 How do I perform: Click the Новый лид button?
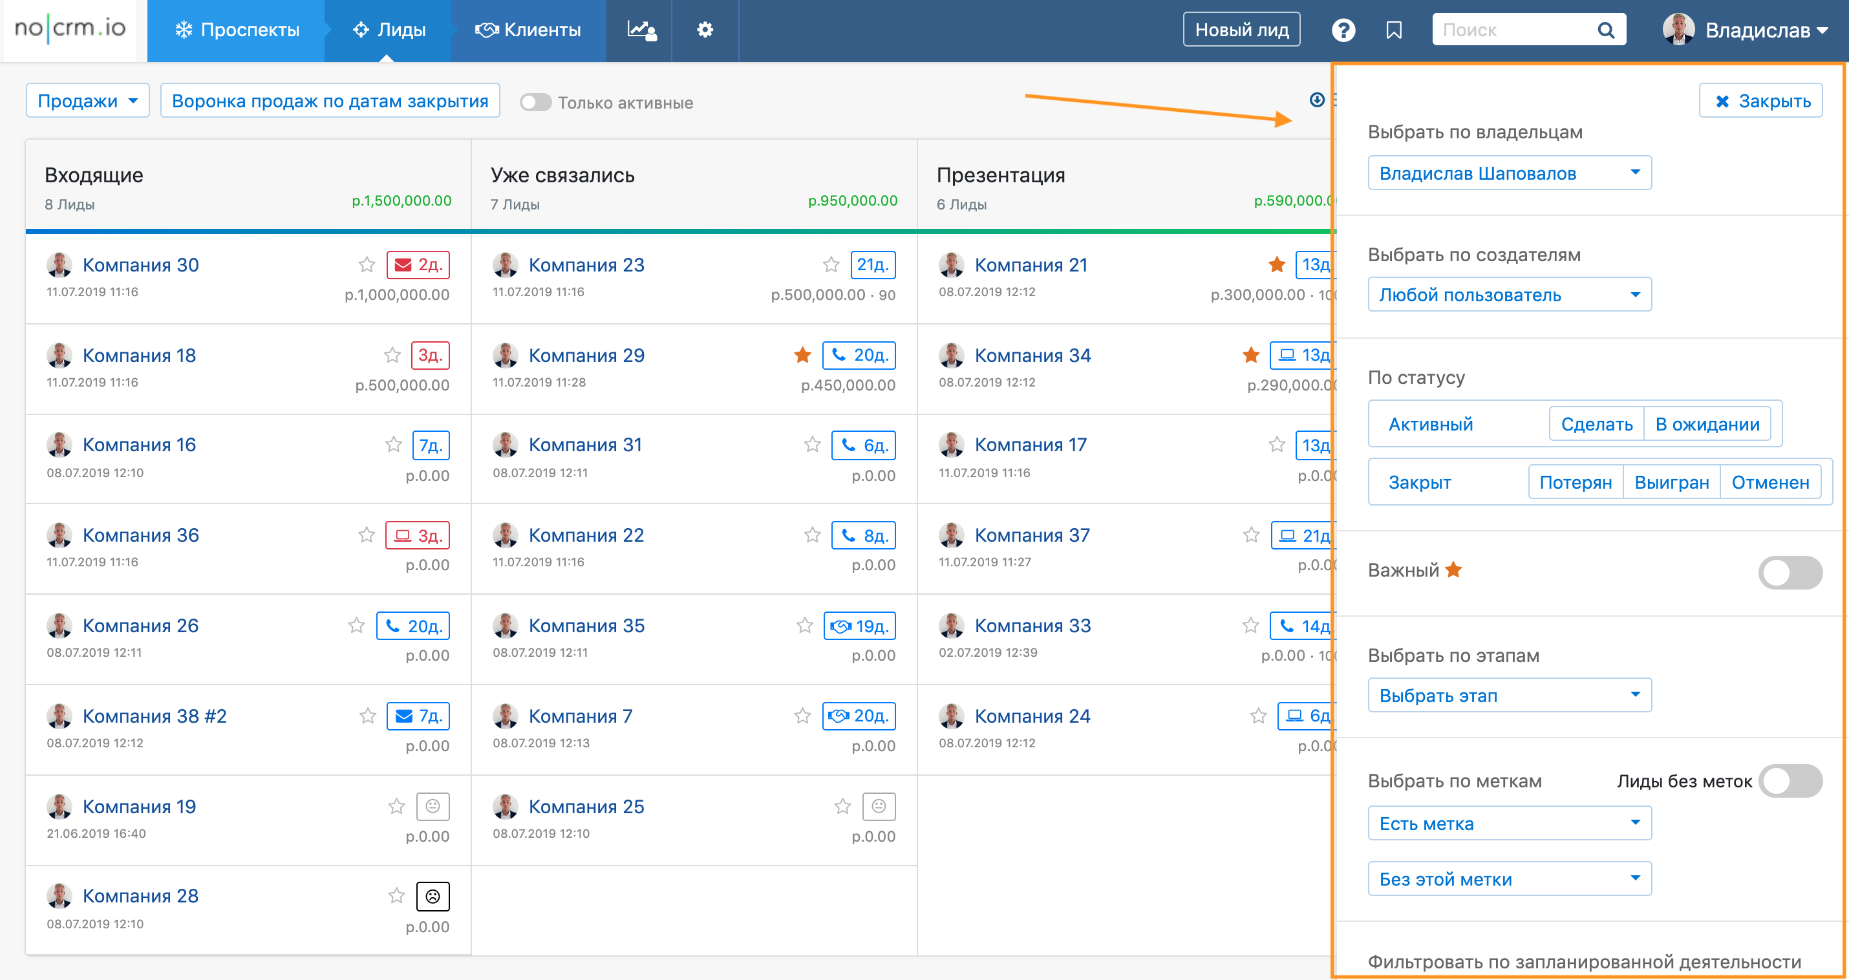point(1241,30)
